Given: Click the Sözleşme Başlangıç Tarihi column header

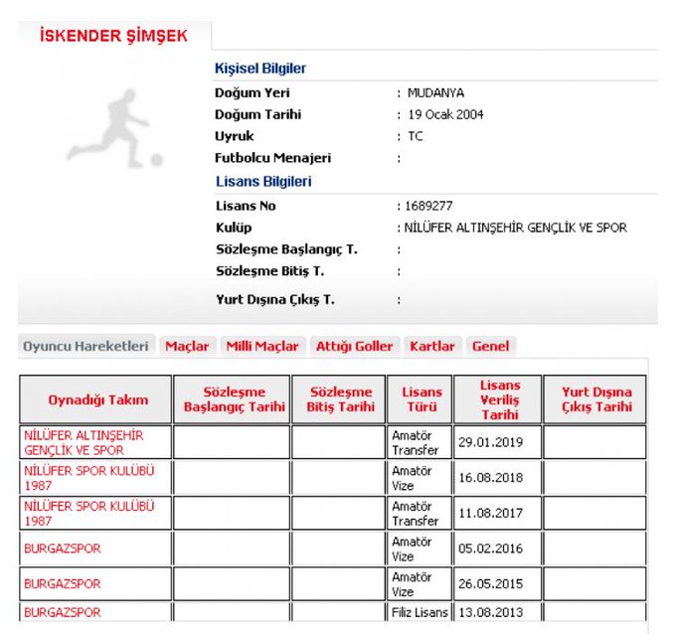Looking at the screenshot, I should (234, 399).
